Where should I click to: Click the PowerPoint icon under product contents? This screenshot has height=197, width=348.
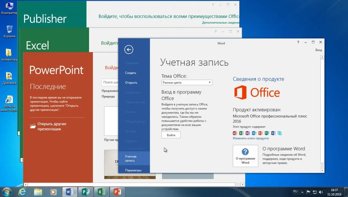pos(260,133)
